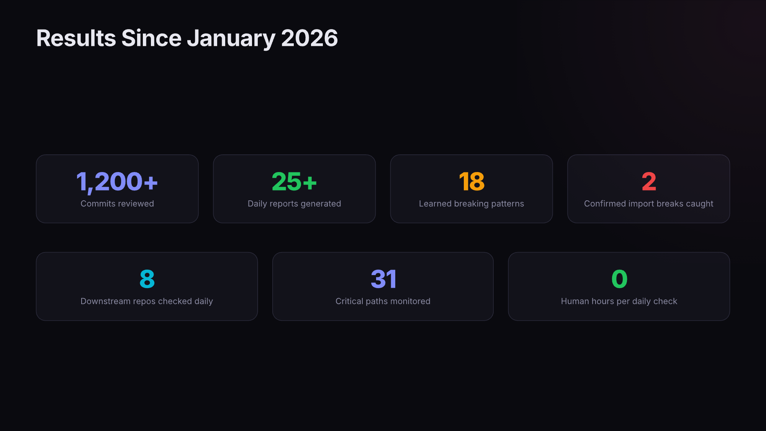
Task: Select the '1,200+' purple number
Action: [117, 181]
